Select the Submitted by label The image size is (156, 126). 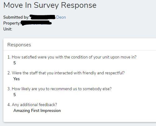pos(16,17)
